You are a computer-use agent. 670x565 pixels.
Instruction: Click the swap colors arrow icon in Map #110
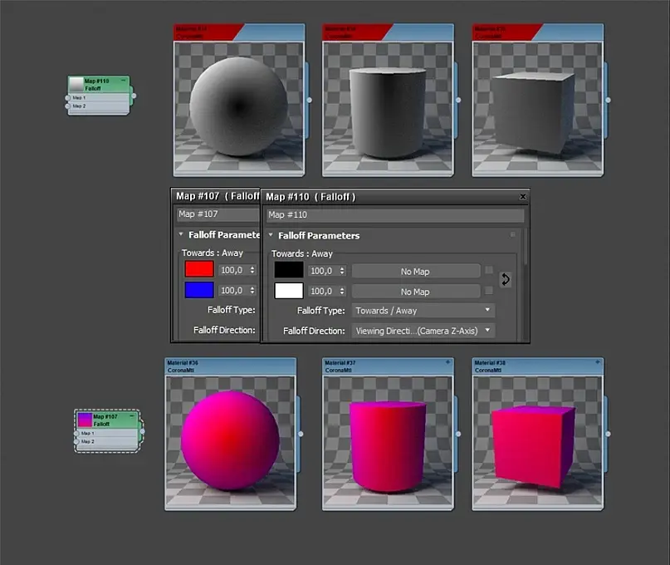(505, 279)
